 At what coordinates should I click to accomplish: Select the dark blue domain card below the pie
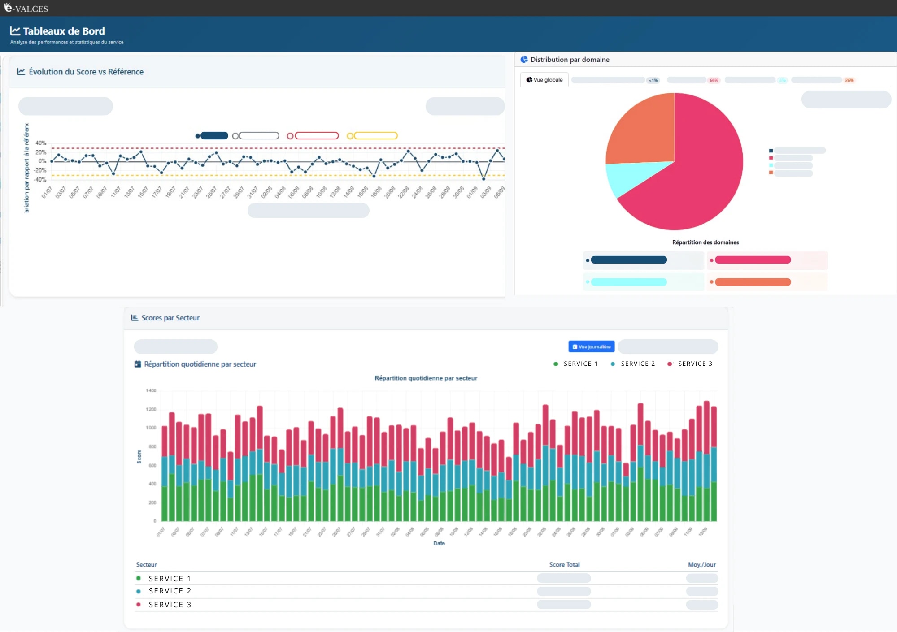(644, 260)
